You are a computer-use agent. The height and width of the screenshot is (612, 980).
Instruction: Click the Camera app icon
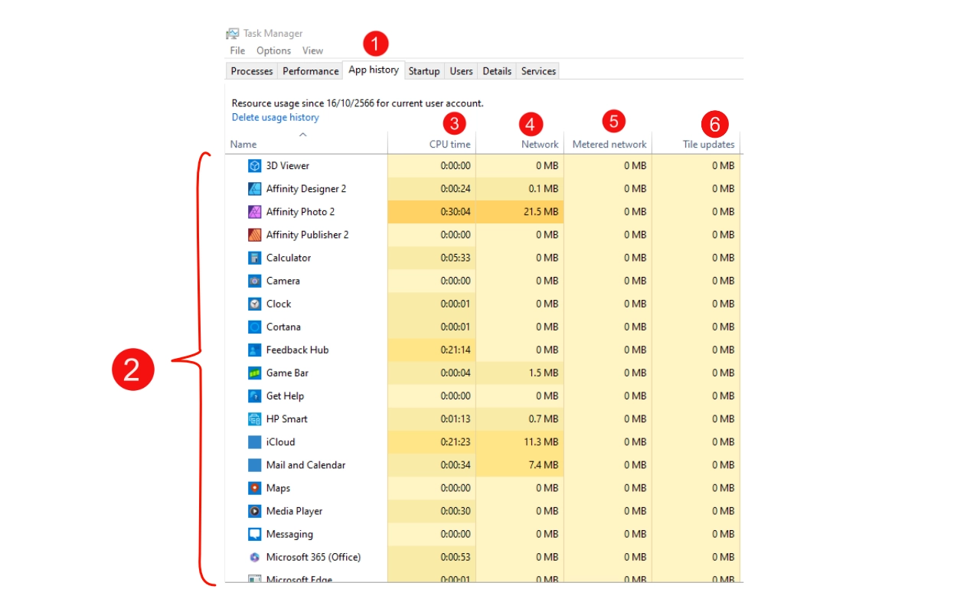(x=255, y=281)
